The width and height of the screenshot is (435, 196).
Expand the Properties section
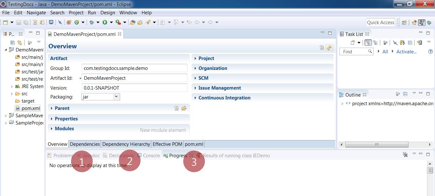click(x=52, y=119)
